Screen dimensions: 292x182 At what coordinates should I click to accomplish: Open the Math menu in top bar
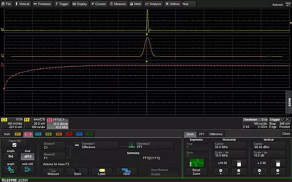click(136, 4)
